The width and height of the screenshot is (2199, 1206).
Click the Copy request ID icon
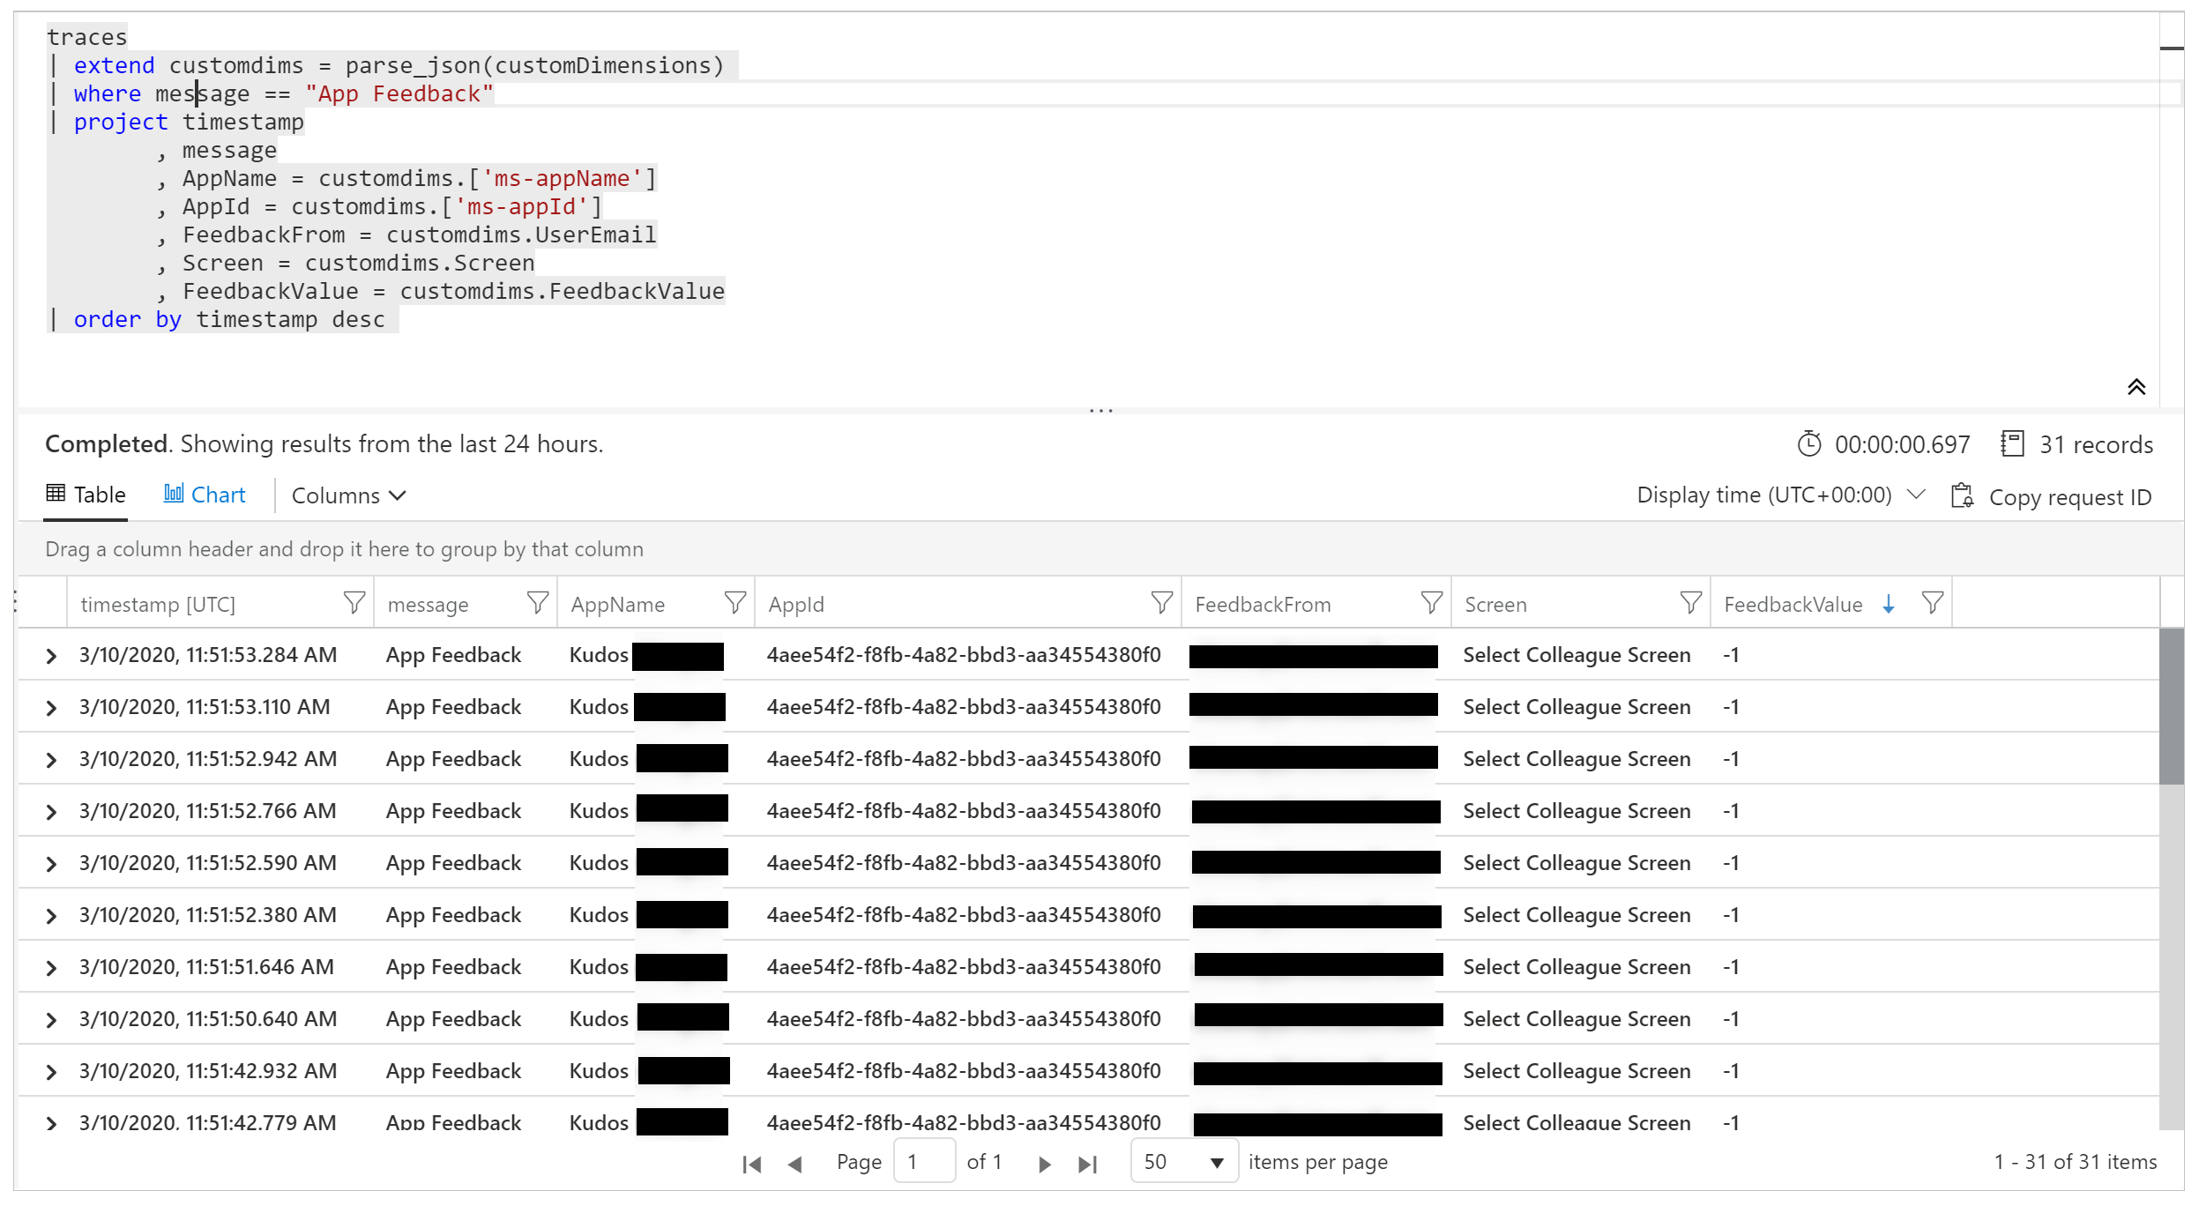coord(1963,495)
